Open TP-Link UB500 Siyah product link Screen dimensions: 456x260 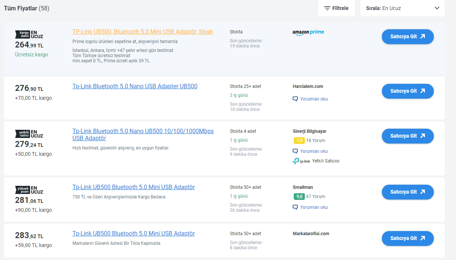pos(143,32)
